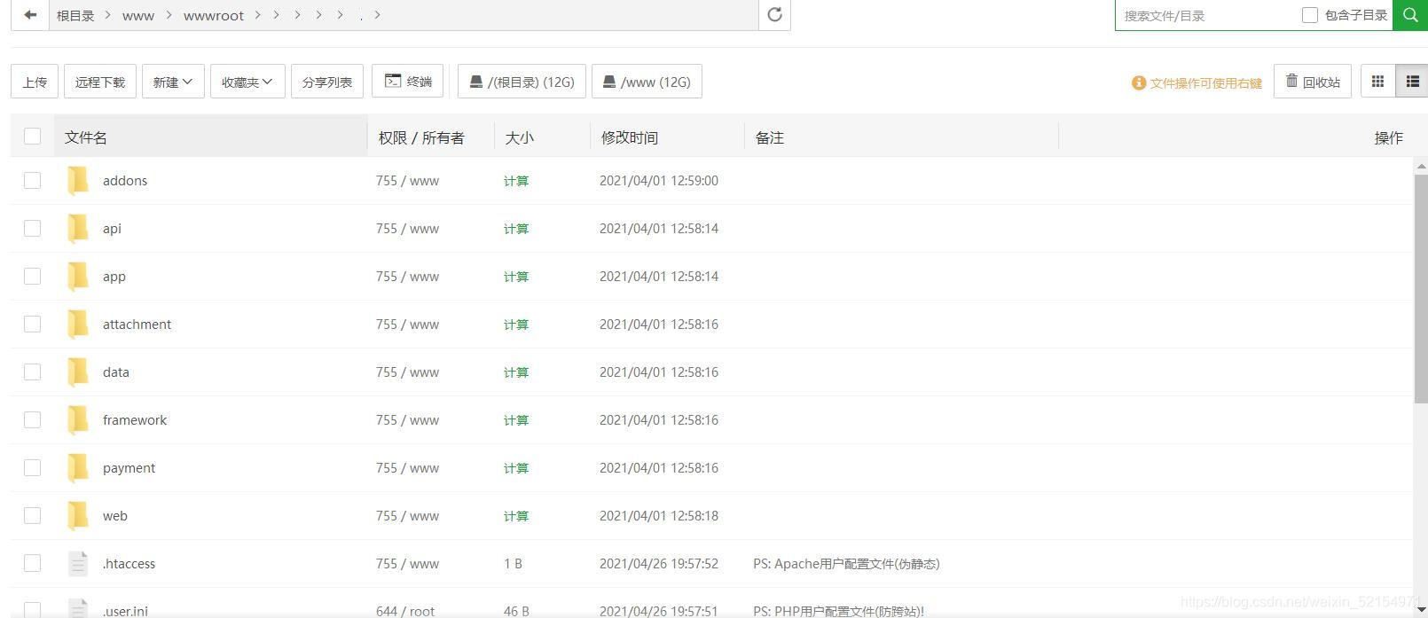Screen dimensions: 1428x618
Task: Open the terminal (终端)
Action: coord(407,82)
